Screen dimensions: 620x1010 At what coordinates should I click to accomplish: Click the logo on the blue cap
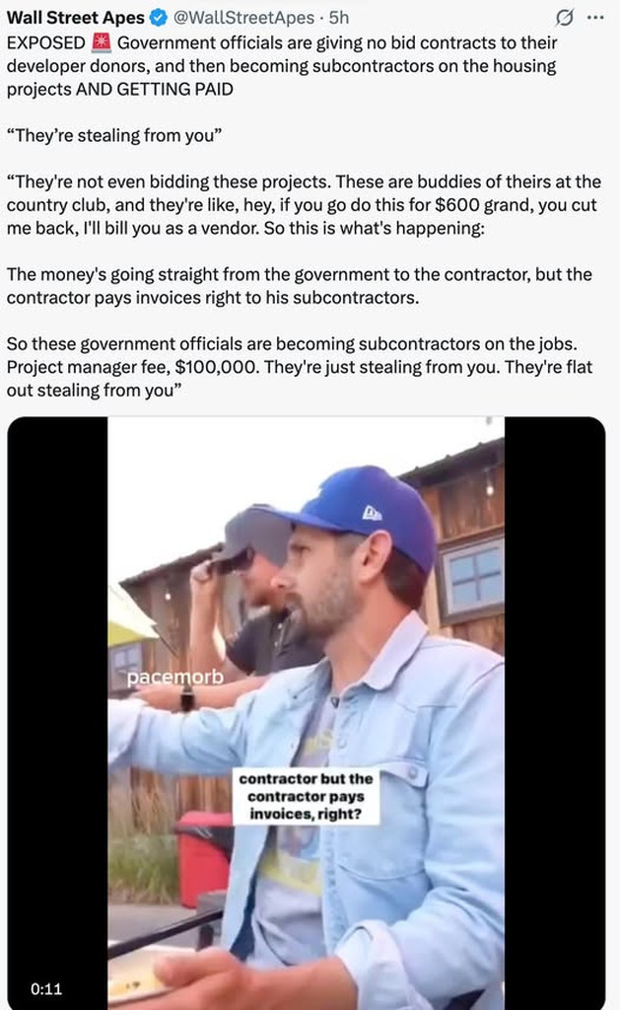pos(373,513)
